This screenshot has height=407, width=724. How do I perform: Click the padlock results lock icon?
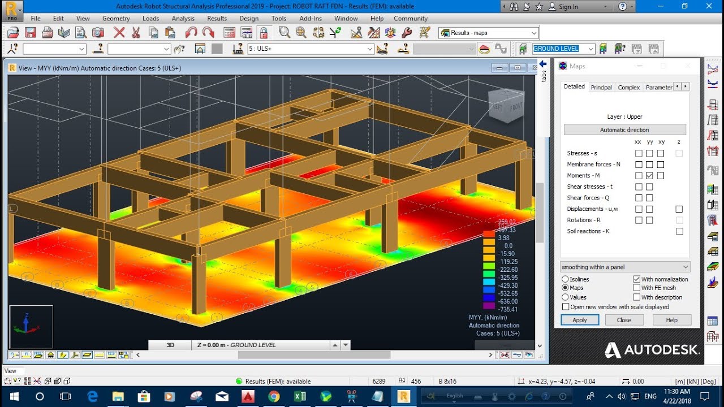263,33
